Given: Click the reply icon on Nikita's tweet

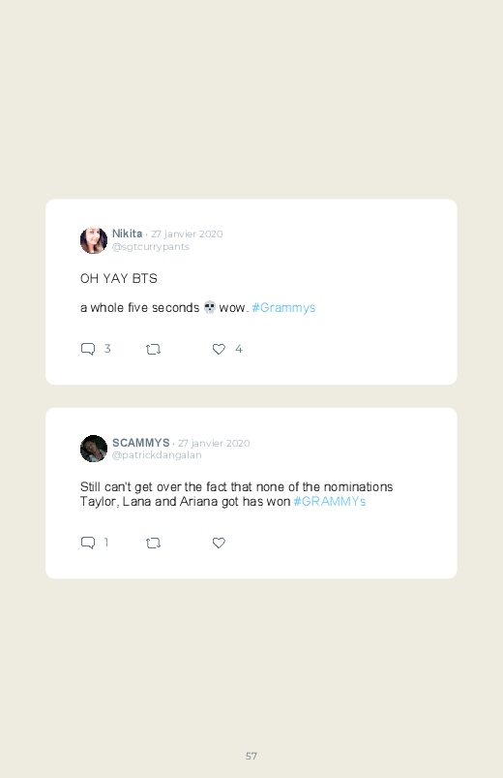Looking at the screenshot, I should (88, 349).
